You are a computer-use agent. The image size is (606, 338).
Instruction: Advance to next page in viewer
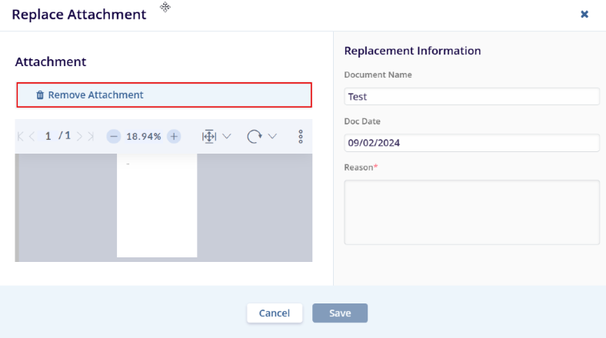pos(79,136)
